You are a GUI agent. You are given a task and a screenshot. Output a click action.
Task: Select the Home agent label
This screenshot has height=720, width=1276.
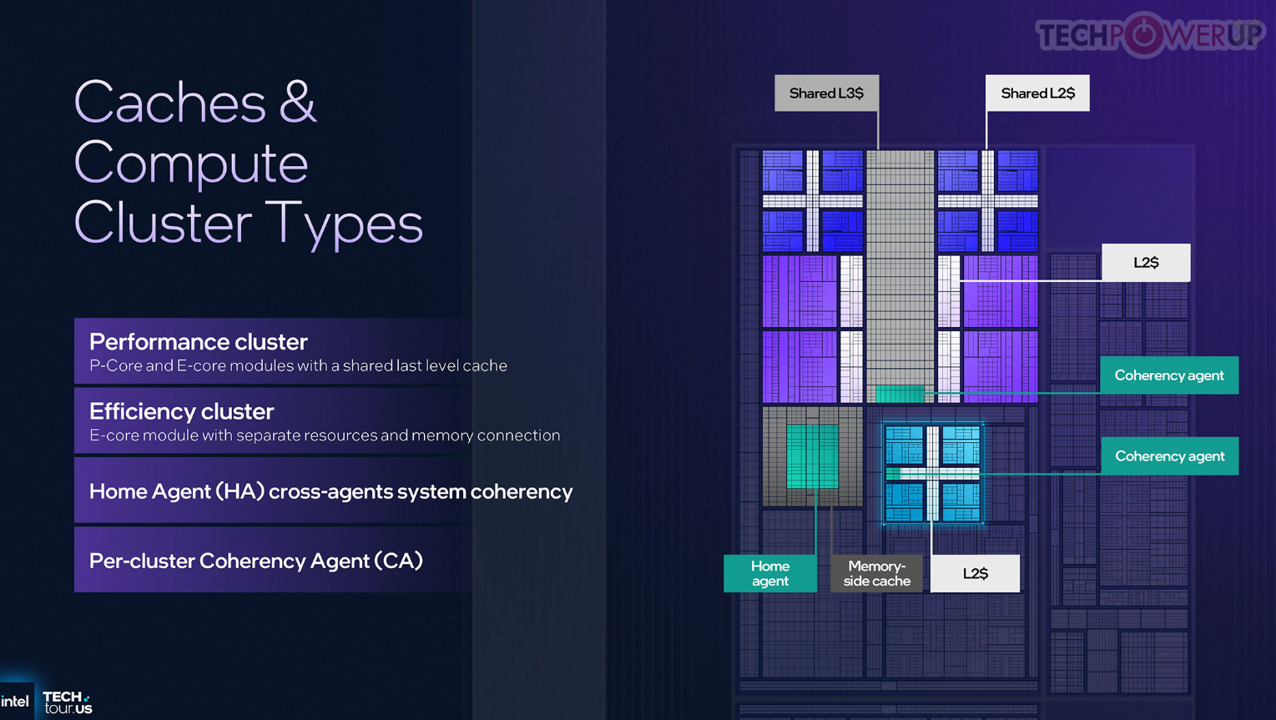(769, 573)
